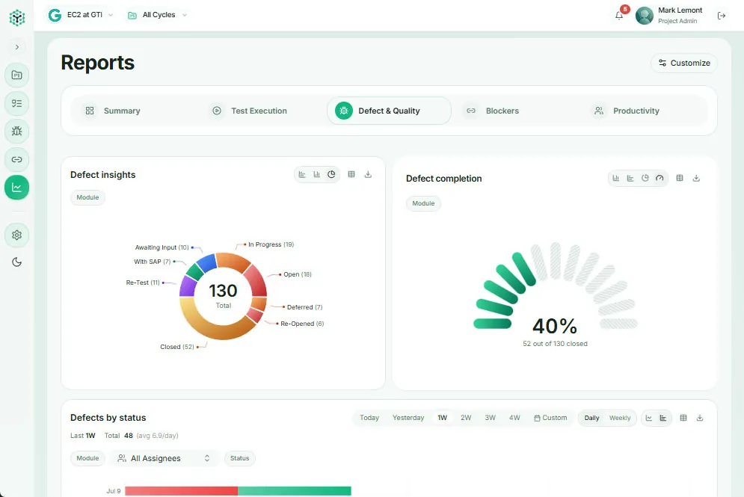Select the Defect & Quality tab
Screen dimensions: 744x497
tap(389, 111)
